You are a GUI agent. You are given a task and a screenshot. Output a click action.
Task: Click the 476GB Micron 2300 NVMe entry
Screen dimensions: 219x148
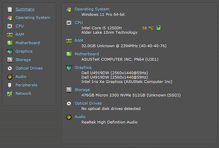click(131, 95)
